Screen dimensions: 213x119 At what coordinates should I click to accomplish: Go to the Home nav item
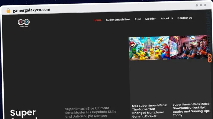[x=97, y=20]
